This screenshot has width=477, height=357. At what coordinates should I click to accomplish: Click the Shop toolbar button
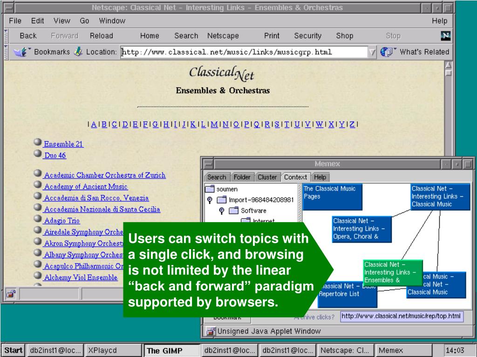[344, 36]
